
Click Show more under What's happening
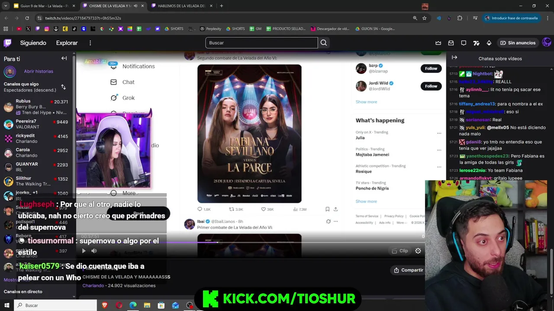tap(366, 201)
